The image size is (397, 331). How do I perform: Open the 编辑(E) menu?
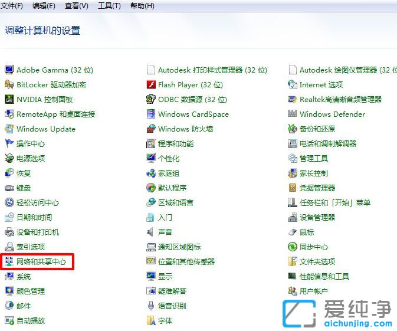[44, 5]
